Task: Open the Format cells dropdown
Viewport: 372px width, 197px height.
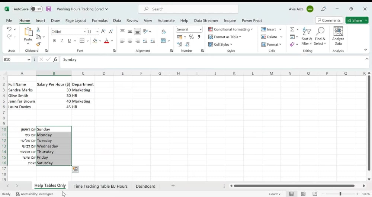Action: click(271, 44)
